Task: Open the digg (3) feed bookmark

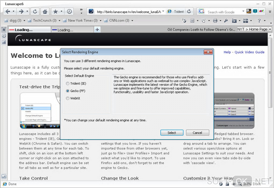Action: [x=13, y=21]
